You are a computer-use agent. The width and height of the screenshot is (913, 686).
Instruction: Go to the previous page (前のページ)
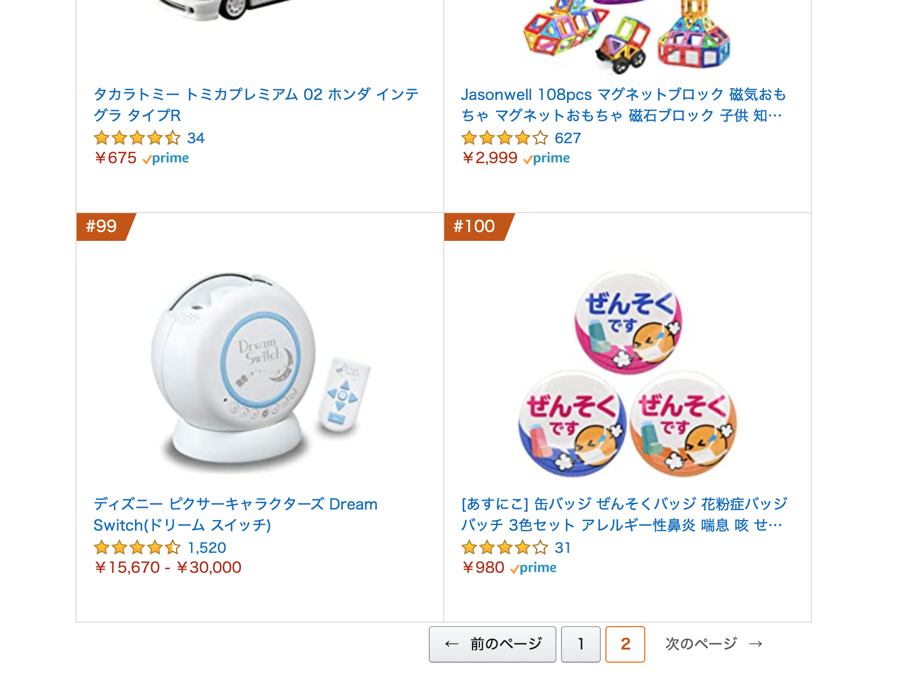pos(493,644)
